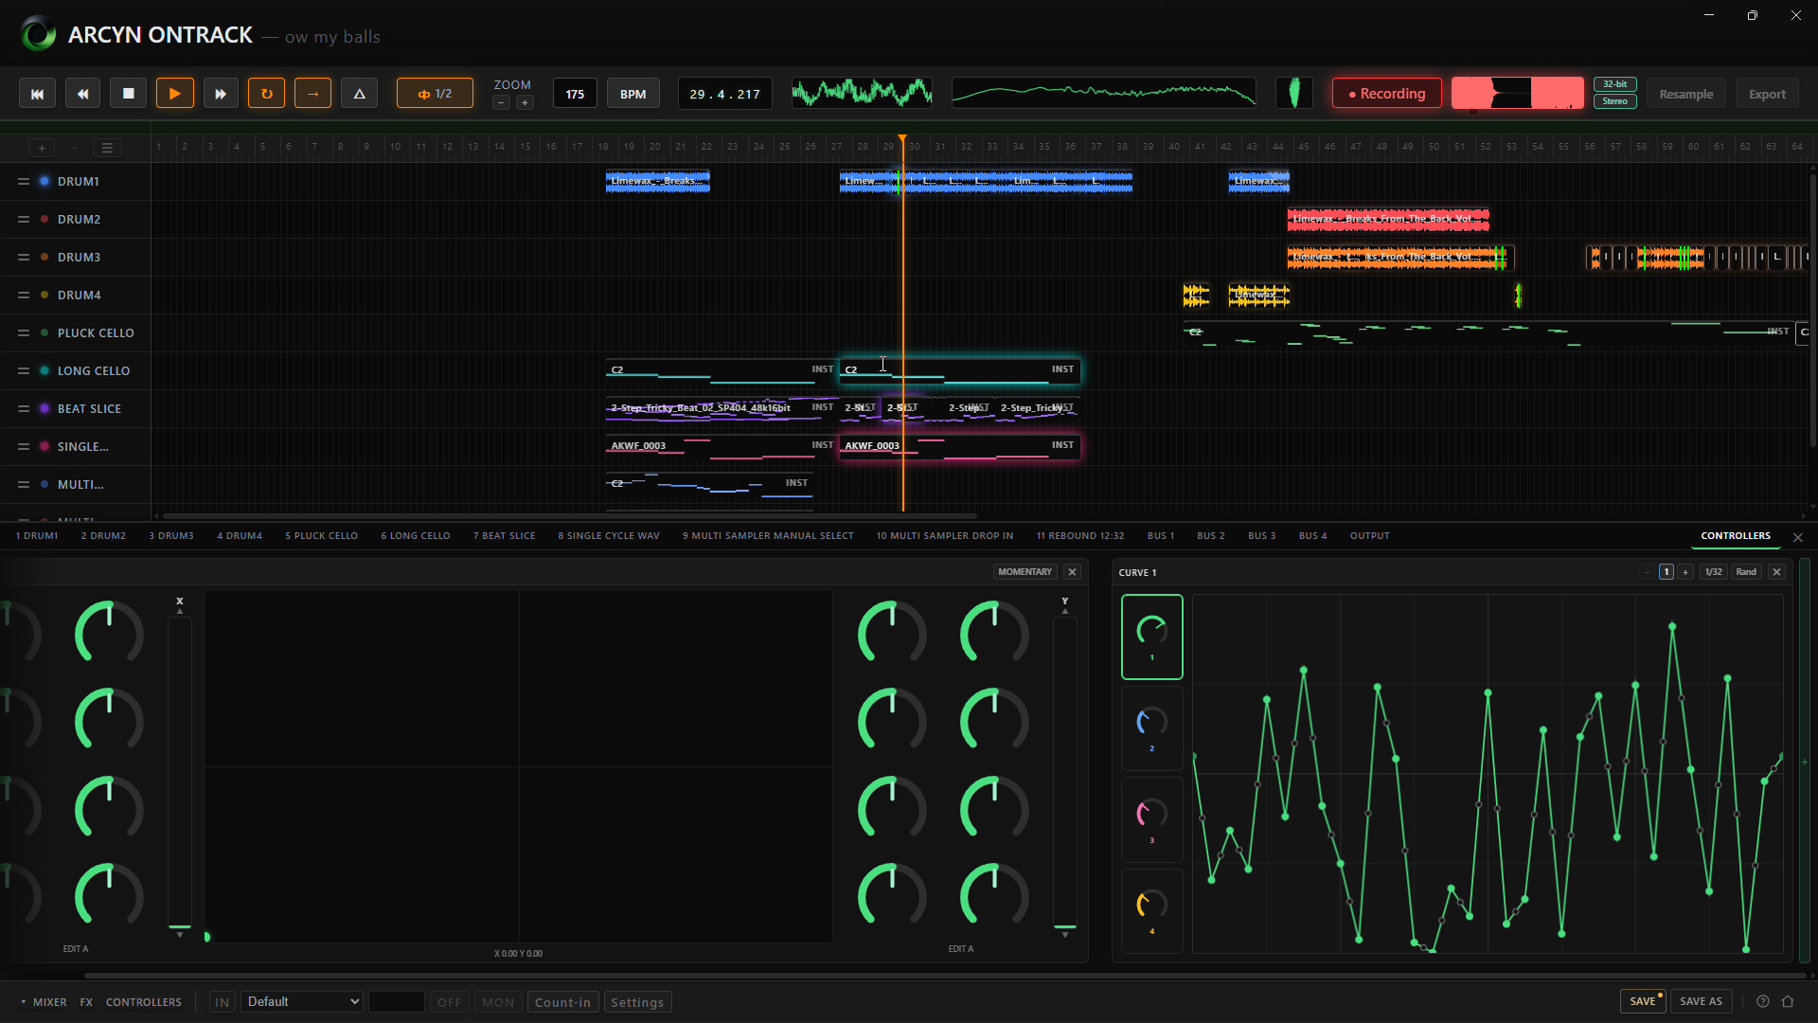Toggle the 32-bit Stereo format selector
Viewport: 1818px width, 1023px height.
click(1614, 93)
